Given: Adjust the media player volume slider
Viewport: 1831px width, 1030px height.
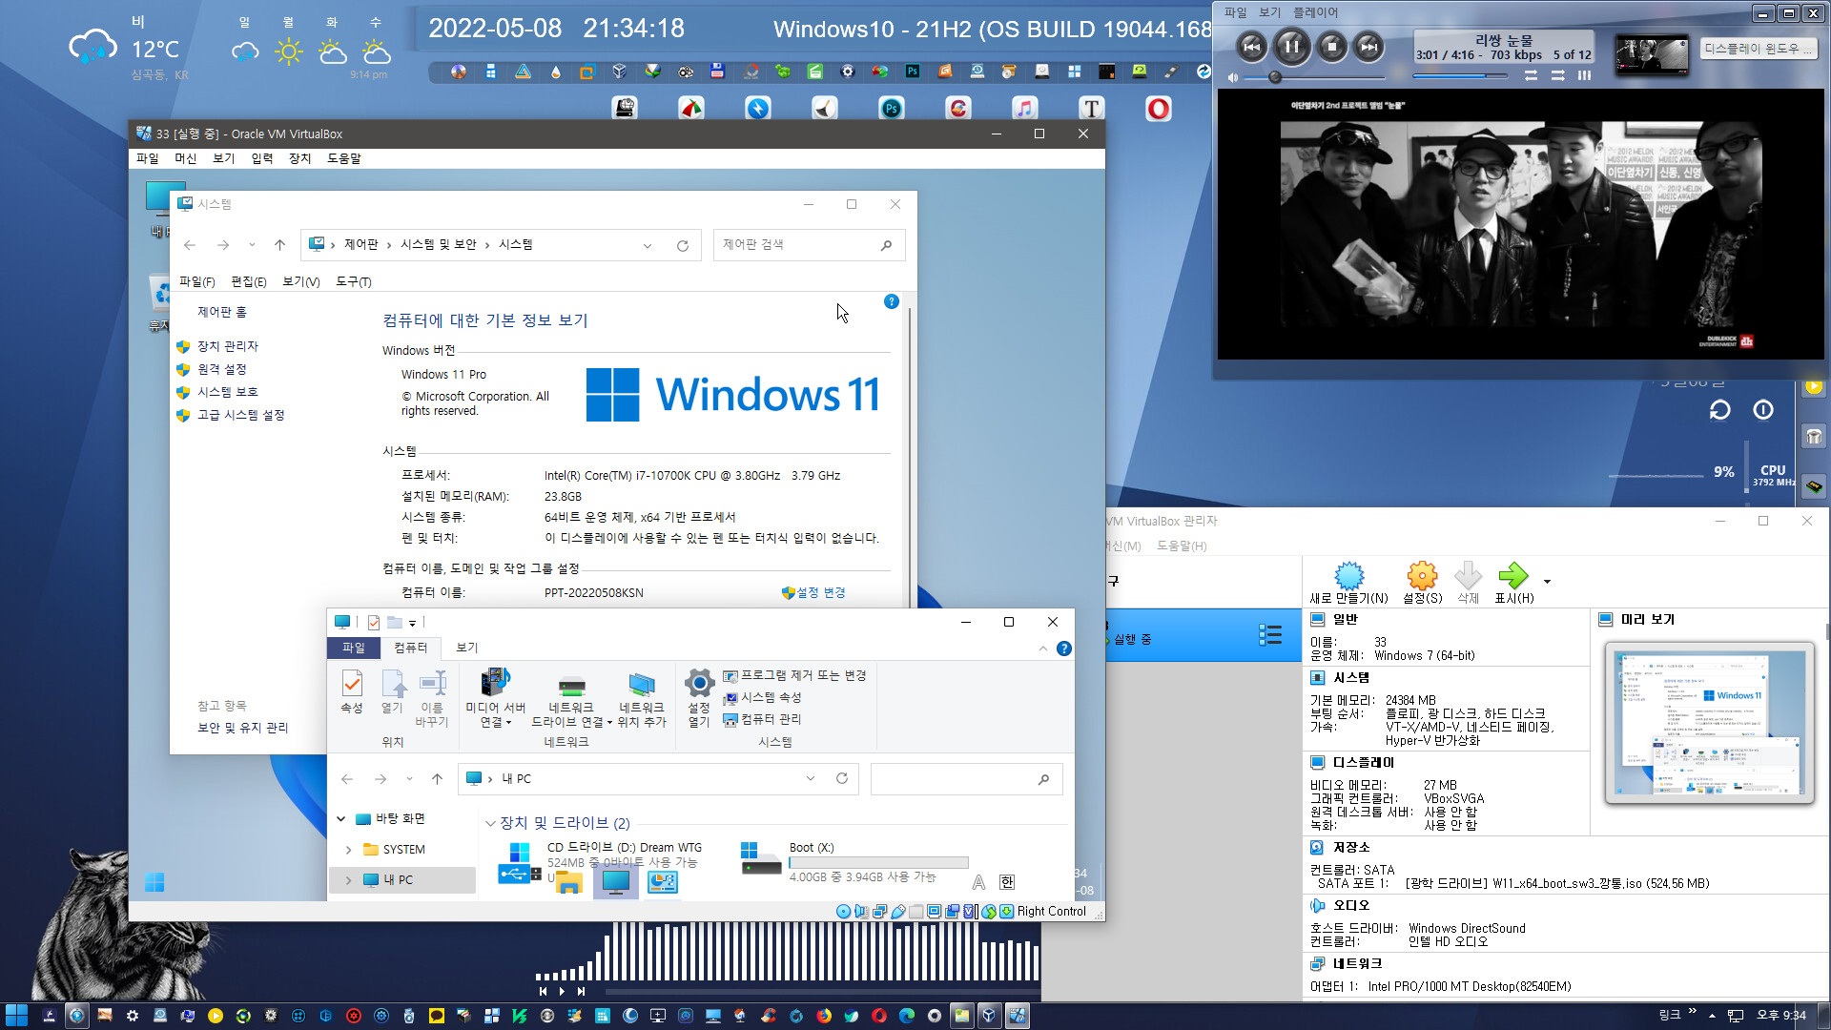Looking at the screenshot, I should (x=1316, y=77).
